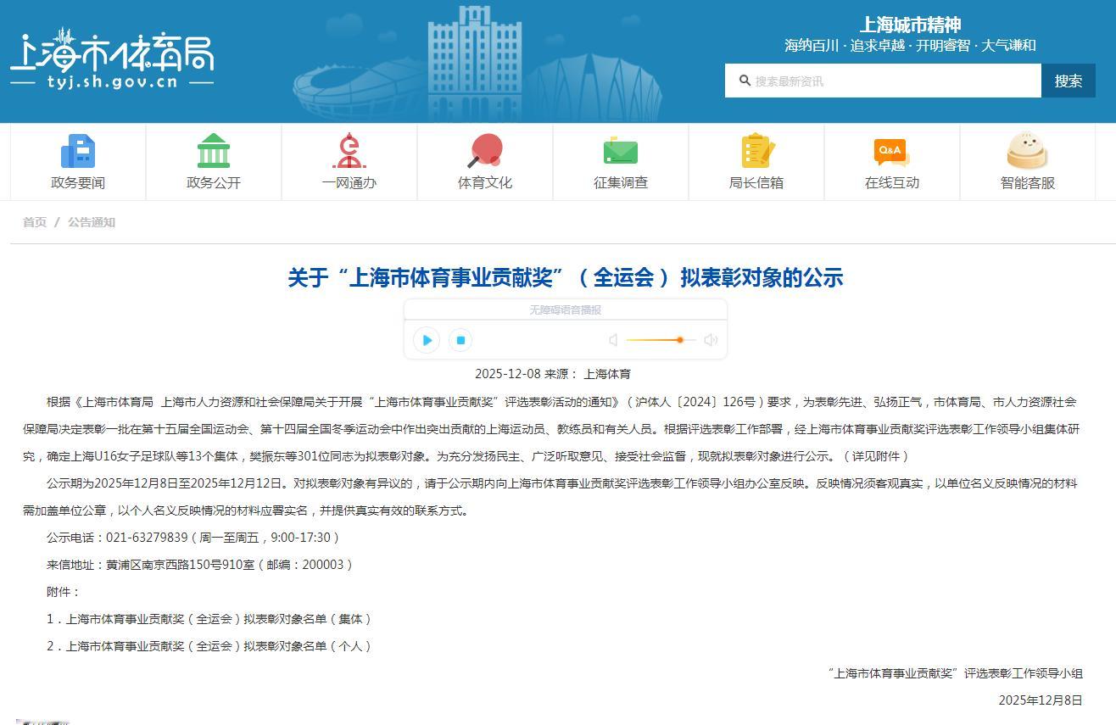Click the signature 评选表彰工作领导小组 line
1116x725 pixels.
955,673
